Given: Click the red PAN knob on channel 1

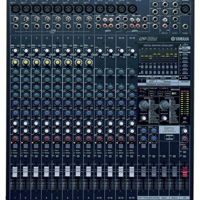Looking at the screenshot, I should tap(15, 138).
